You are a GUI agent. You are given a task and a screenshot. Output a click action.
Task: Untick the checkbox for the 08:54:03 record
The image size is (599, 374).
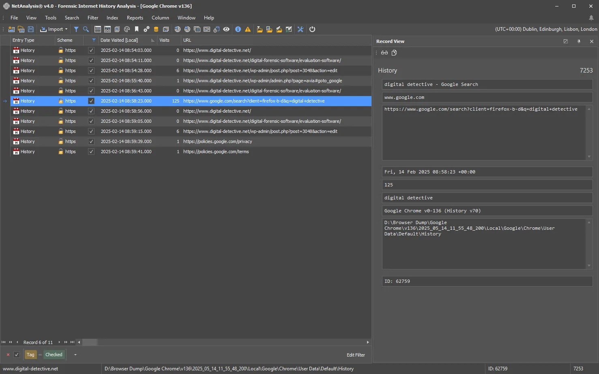tap(91, 50)
